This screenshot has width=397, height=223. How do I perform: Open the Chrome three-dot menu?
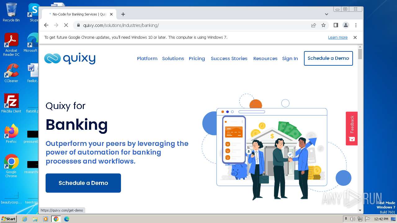coord(356,25)
